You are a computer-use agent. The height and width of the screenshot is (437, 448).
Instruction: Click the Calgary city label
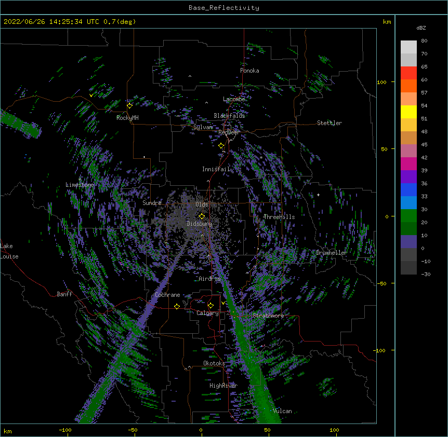pyautogui.click(x=207, y=313)
